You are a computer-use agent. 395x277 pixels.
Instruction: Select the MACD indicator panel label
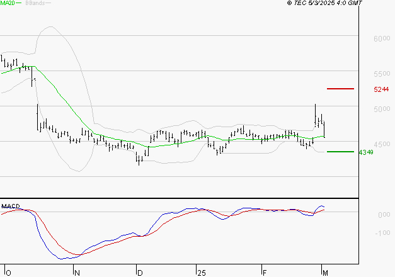[11, 206]
